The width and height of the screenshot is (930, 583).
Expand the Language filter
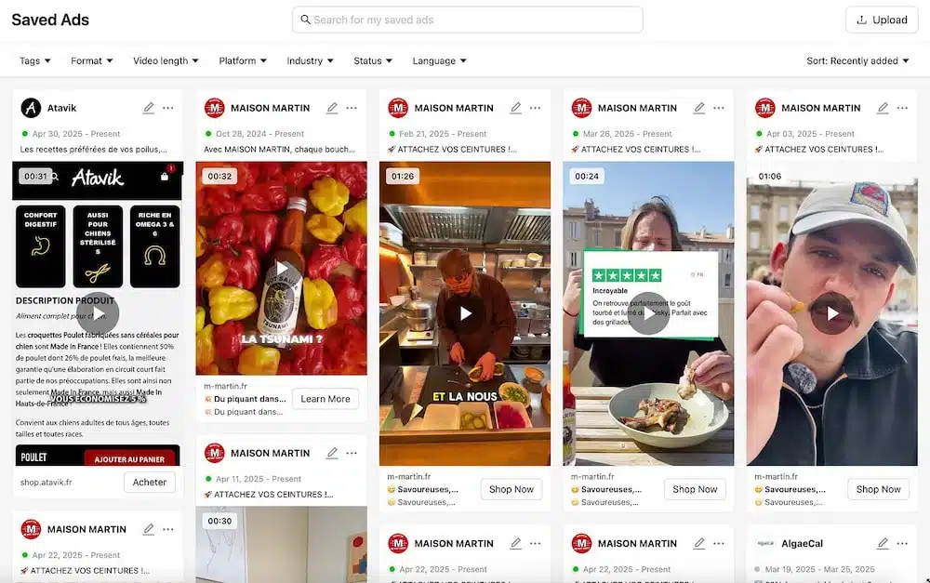(x=440, y=60)
